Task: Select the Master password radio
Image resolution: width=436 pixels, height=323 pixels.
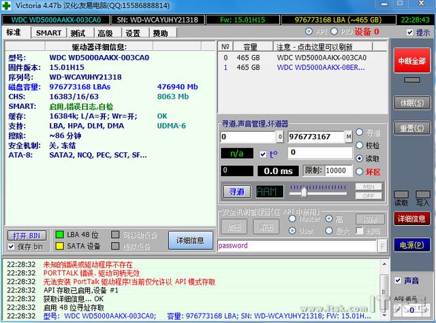Action: 292,219
